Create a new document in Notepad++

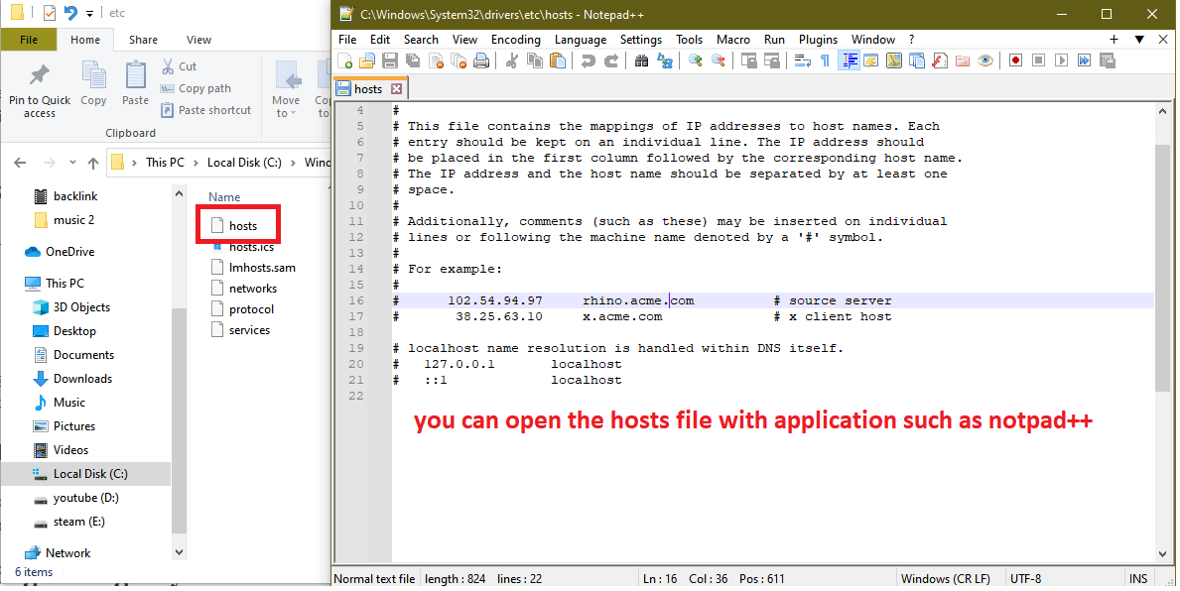click(x=344, y=60)
